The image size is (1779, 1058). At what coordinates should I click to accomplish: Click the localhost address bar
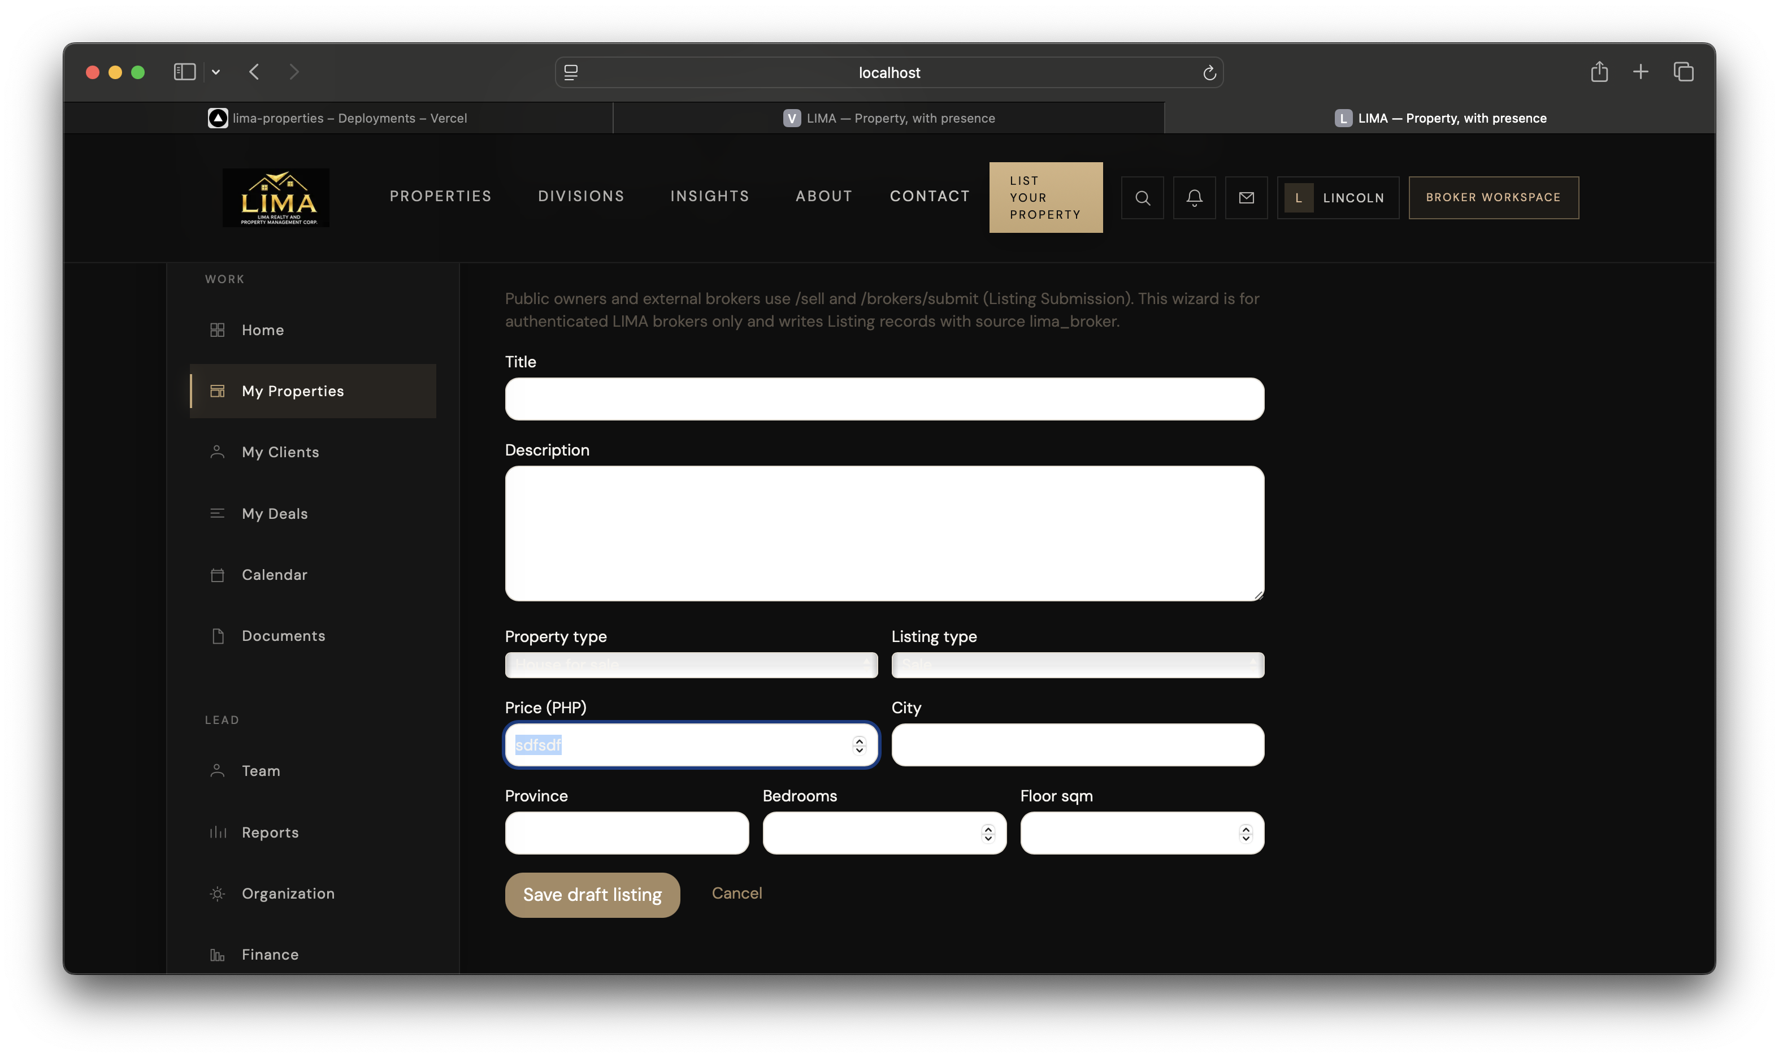(x=889, y=73)
